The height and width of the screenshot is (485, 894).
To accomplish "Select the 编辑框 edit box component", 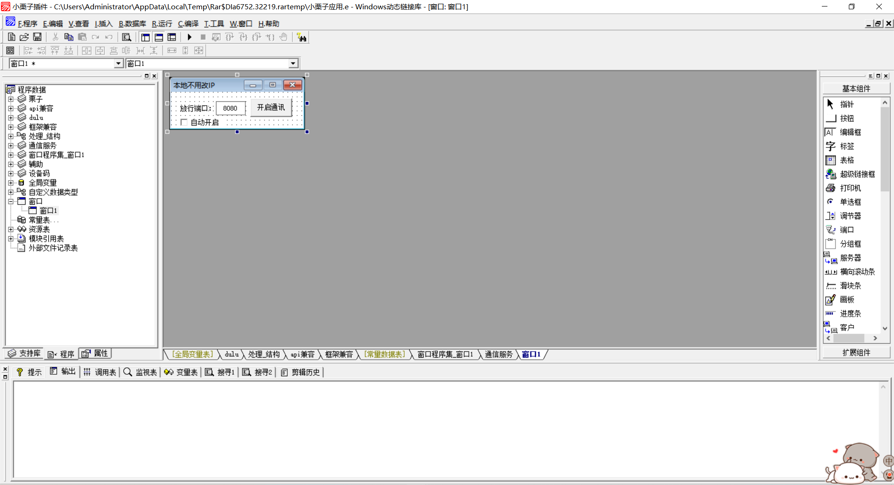I will [850, 133].
